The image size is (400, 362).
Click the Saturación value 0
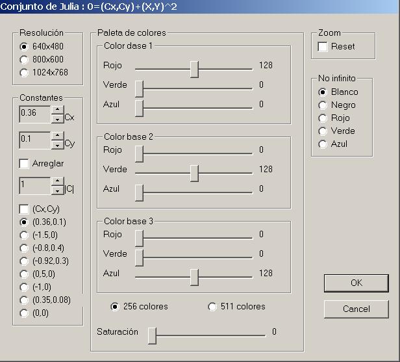point(274,331)
